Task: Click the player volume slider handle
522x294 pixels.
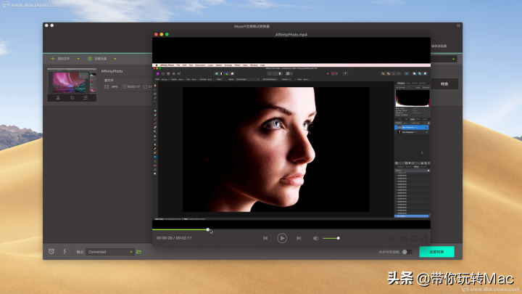Action: click(x=339, y=238)
